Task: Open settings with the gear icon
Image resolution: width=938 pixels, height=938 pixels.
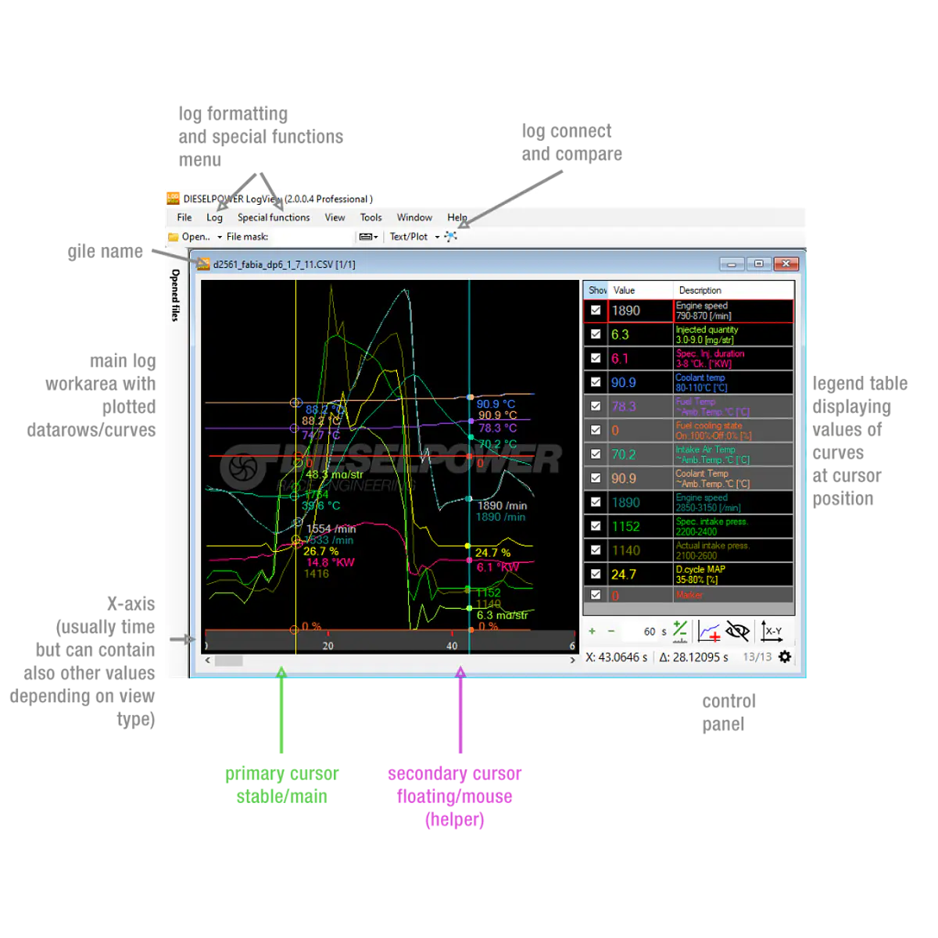Action: [x=785, y=657]
